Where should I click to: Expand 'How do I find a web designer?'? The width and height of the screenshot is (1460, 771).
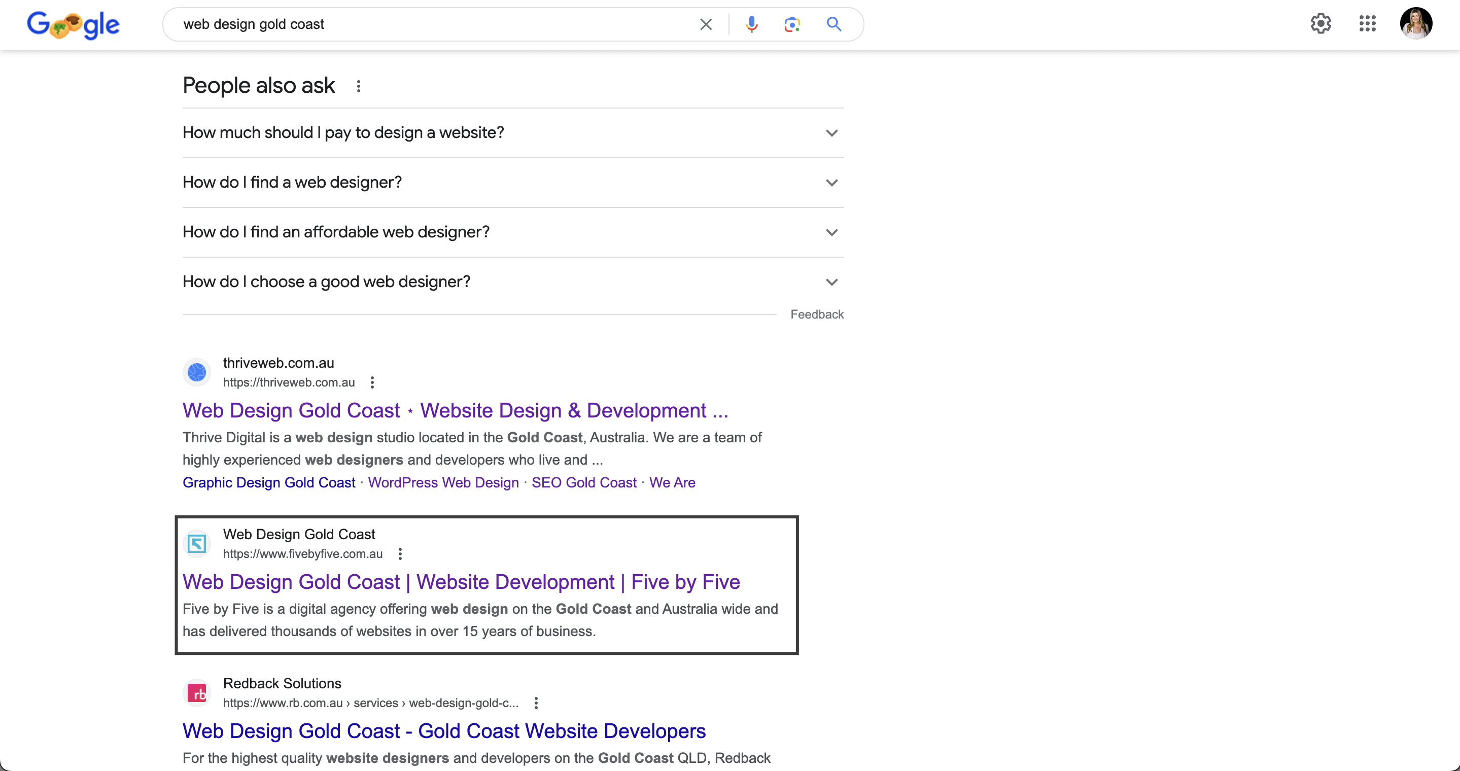513,183
